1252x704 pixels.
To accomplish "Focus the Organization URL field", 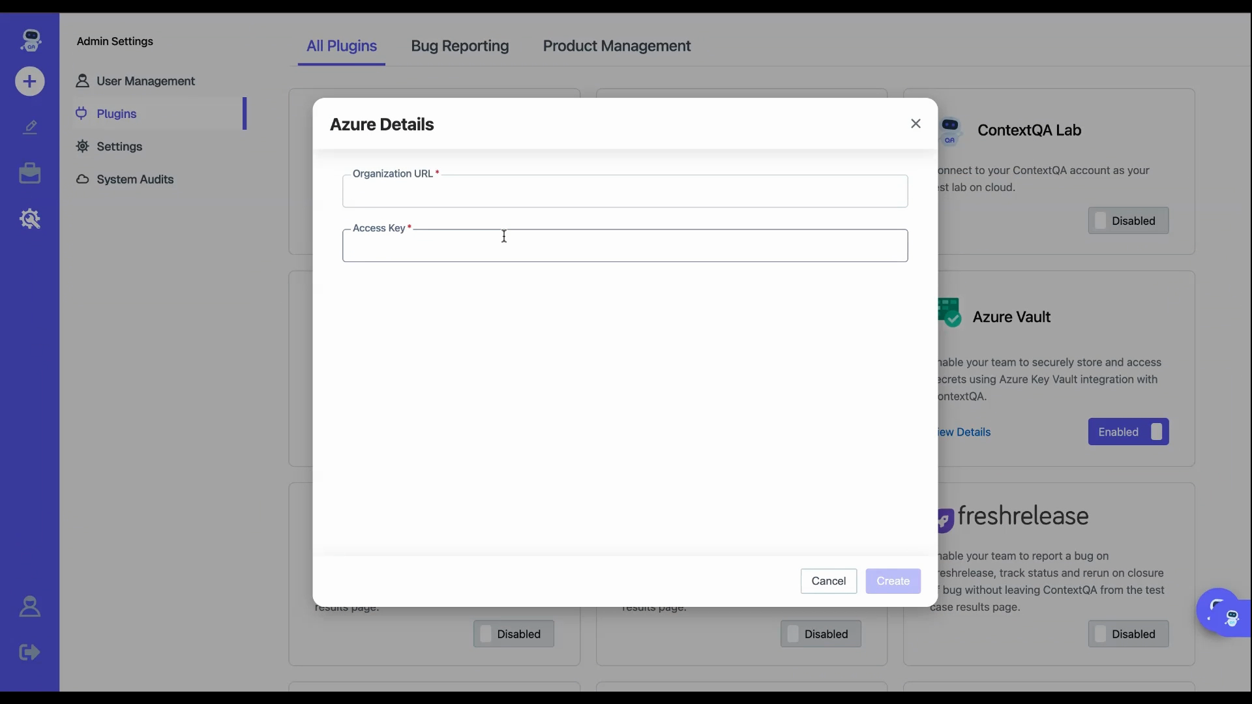I will (x=625, y=193).
